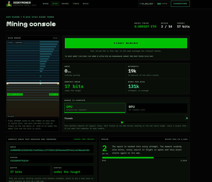Viewport: 212px width, 182px height.
Task: Open the Home nav item
Action: click(x=46, y=4)
